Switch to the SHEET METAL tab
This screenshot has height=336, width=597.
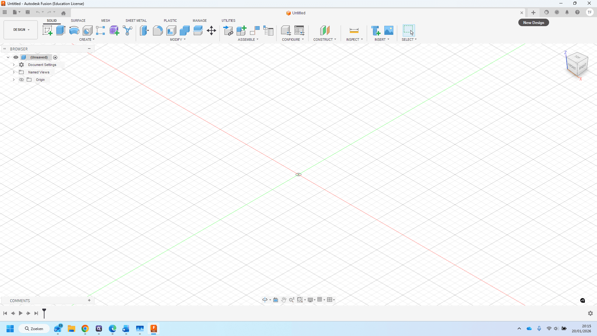click(136, 21)
